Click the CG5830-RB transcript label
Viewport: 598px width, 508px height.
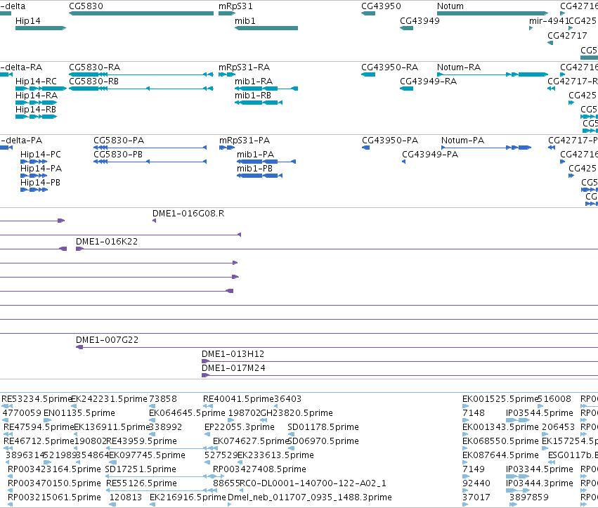tap(94, 82)
